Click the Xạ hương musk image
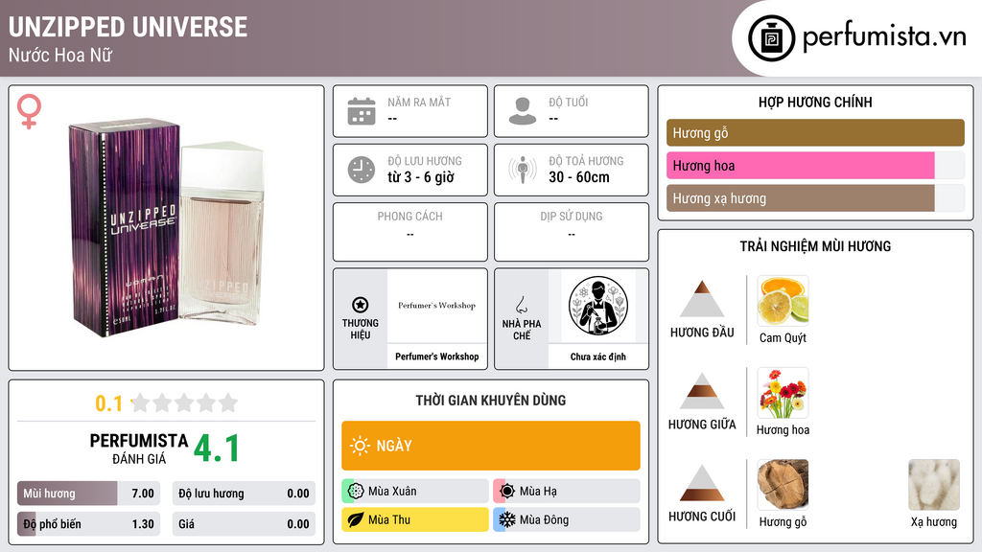Image resolution: width=982 pixels, height=552 pixels. pyautogui.click(x=934, y=485)
